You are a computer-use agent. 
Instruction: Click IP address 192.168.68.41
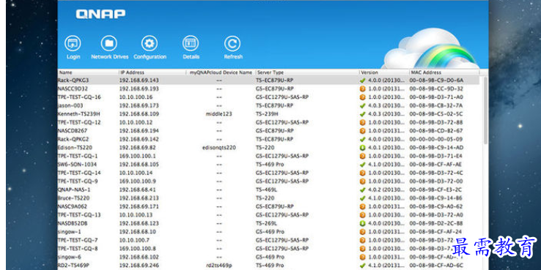(x=137, y=190)
